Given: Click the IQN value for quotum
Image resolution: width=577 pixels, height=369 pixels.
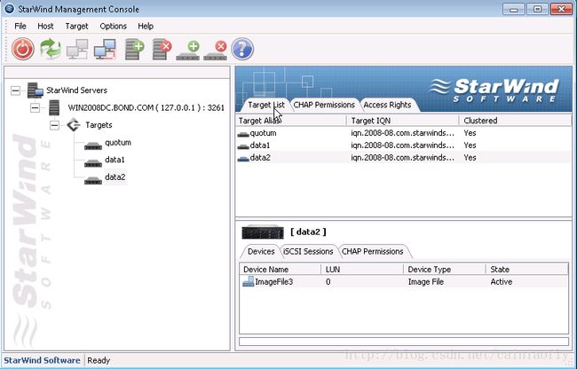Looking at the screenshot, I should pyautogui.click(x=402, y=133).
